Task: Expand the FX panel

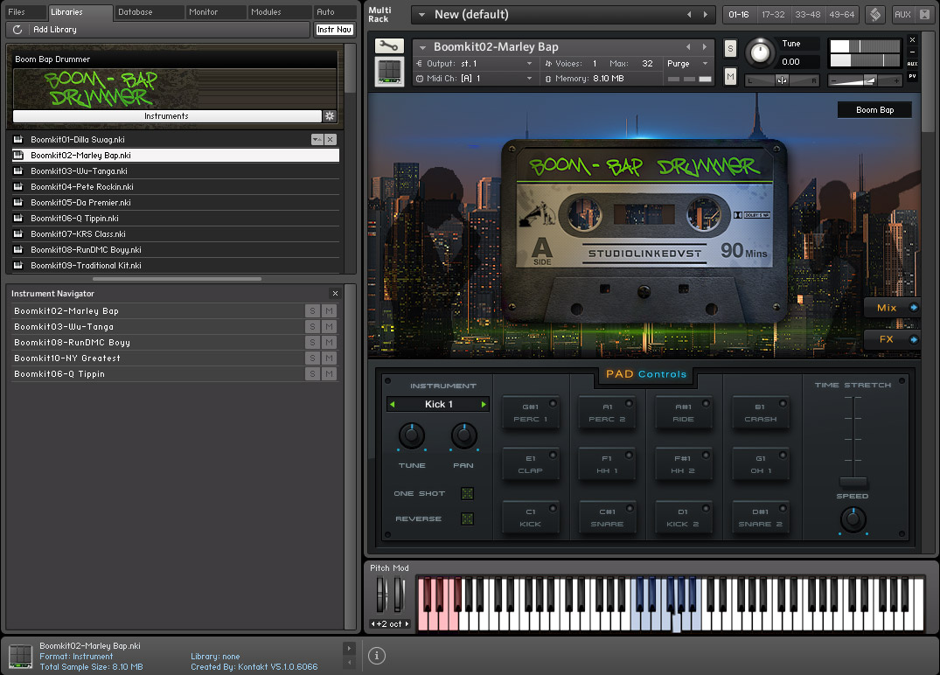Action: (x=894, y=339)
